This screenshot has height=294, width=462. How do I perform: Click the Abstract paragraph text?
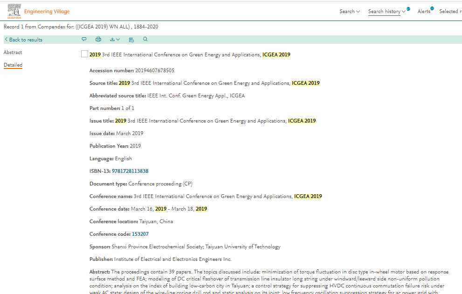tap(269, 281)
